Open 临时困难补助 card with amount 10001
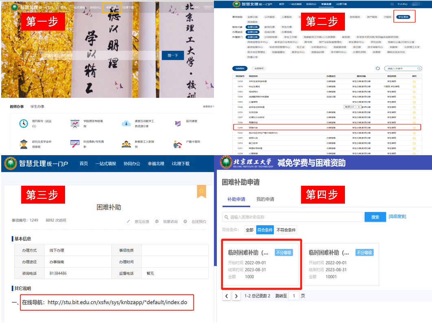432x325 pixels. 341,264
